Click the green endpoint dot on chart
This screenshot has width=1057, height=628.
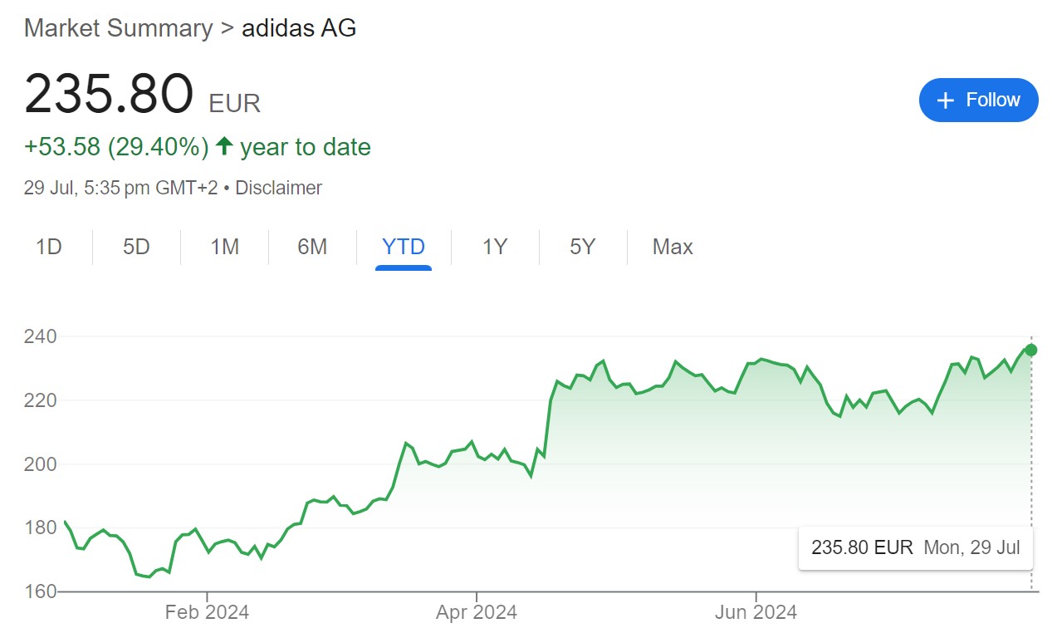pyautogui.click(x=1031, y=350)
